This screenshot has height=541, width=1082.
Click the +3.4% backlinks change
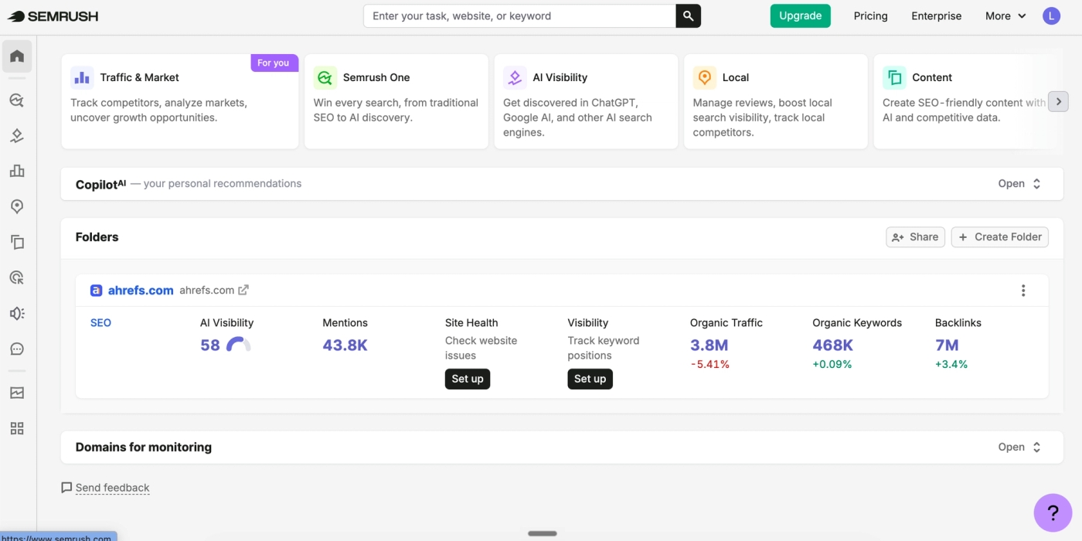(951, 365)
